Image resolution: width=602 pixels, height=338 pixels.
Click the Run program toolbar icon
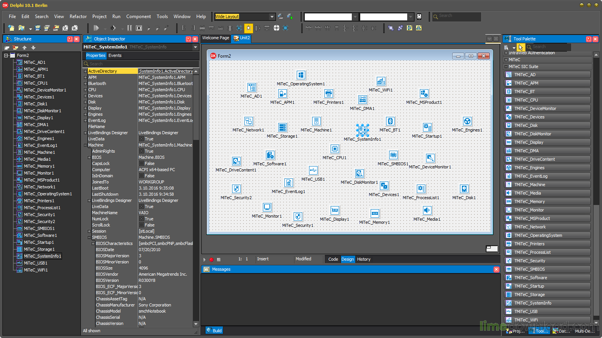(x=96, y=28)
